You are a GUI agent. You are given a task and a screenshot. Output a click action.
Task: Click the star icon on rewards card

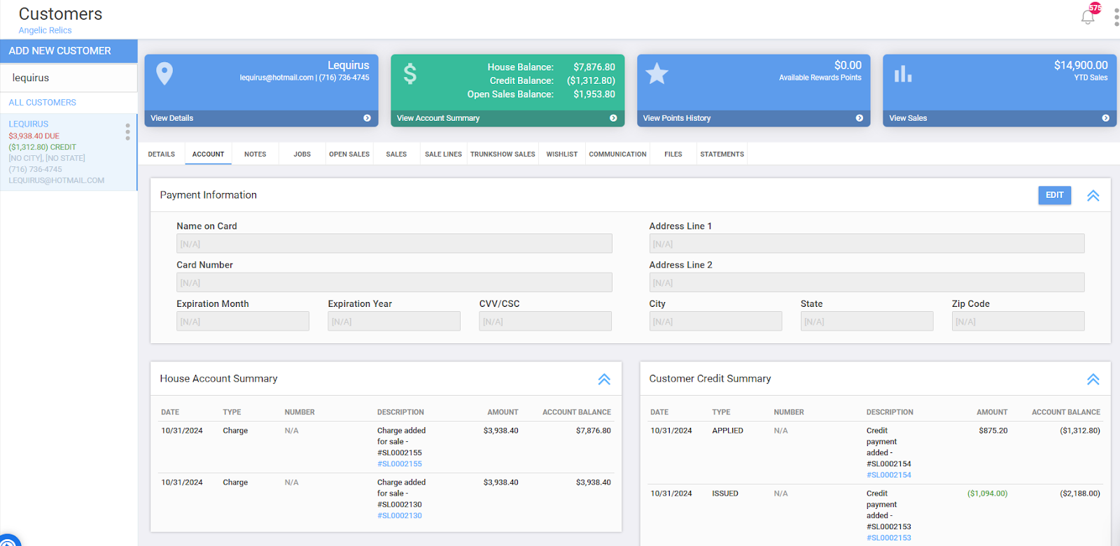[x=657, y=73]
